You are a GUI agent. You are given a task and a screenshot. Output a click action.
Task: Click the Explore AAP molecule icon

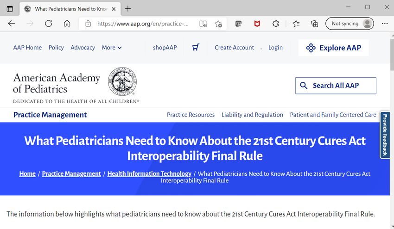311,48
